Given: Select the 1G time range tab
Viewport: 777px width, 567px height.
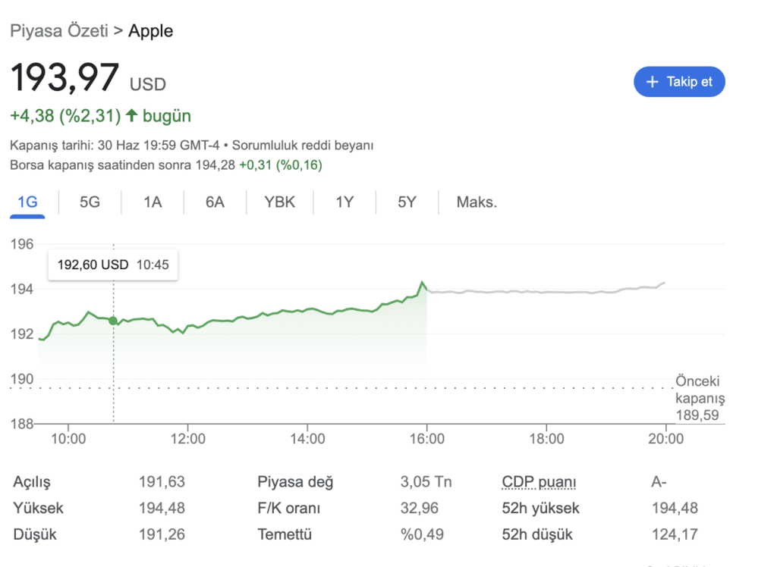Looking at the screenshot, I should click(28, 202).
